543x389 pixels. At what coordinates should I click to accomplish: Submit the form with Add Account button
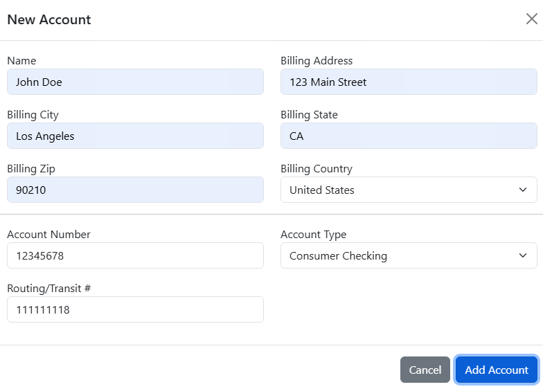[496, 370]
